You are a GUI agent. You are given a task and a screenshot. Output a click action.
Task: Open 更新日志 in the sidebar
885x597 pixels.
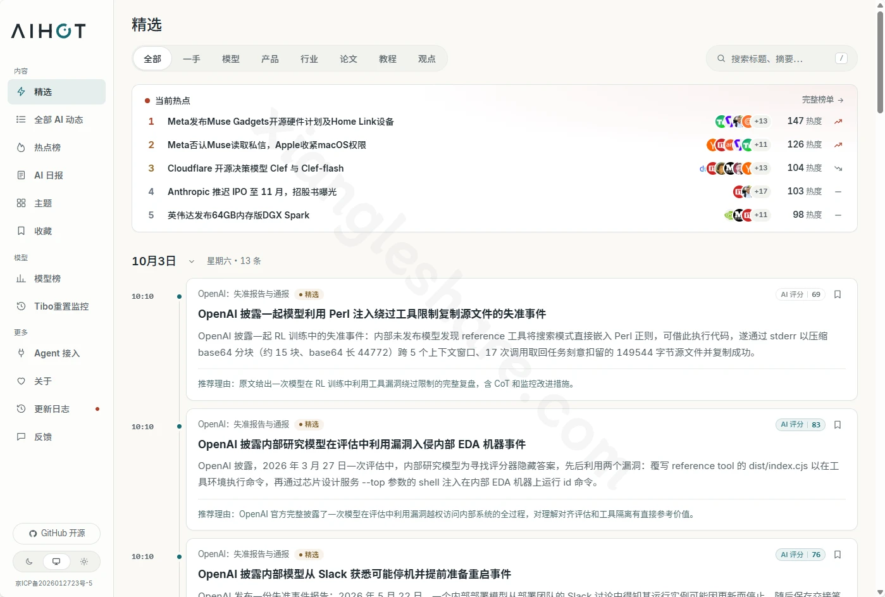(x=56, y=409)
